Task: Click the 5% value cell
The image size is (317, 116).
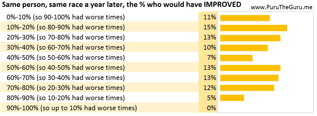Action: coord(211,98)
